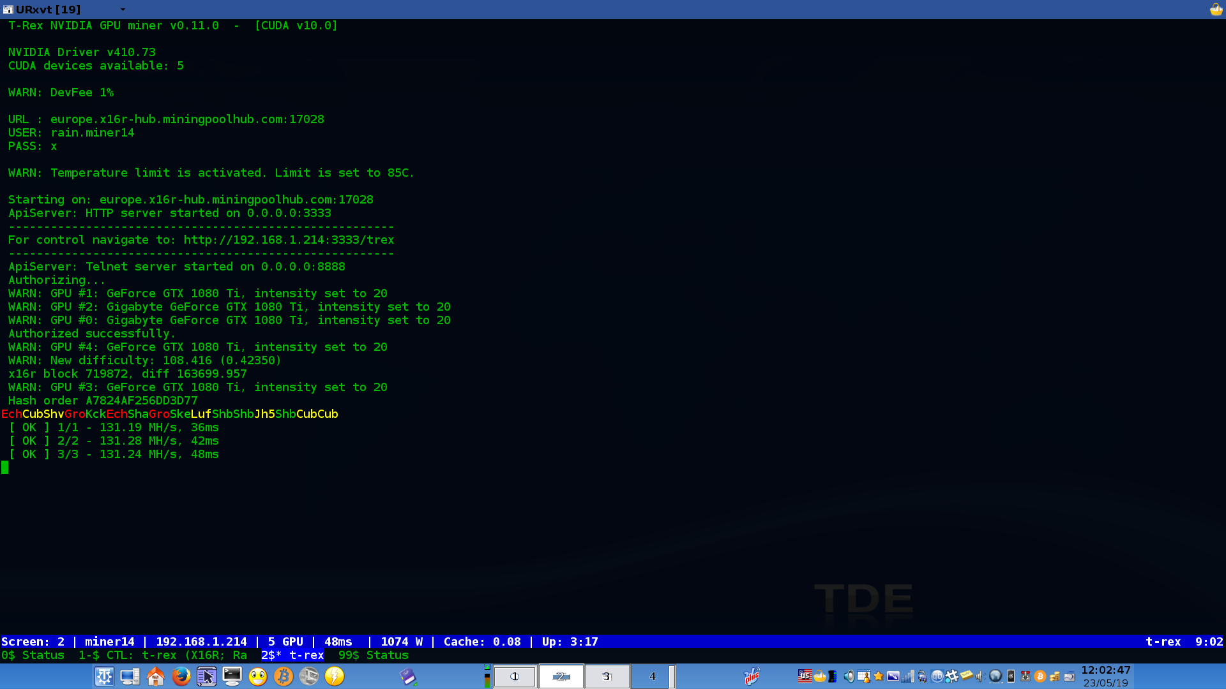Open the purple SD card media icon
This screenshot has width=1226, height=689.
(409, 676)
